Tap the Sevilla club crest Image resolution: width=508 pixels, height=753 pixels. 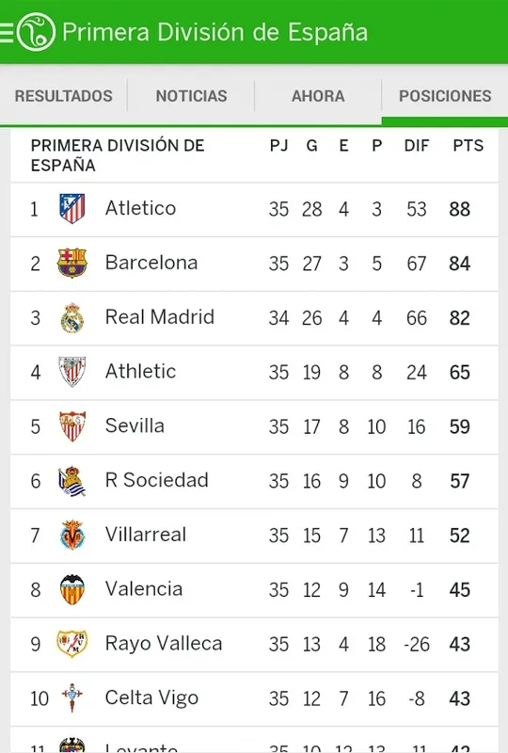coord(72,426)
